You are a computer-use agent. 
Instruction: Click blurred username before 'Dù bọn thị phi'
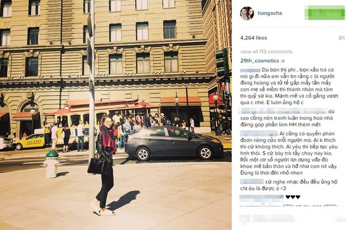coord(250,70)
